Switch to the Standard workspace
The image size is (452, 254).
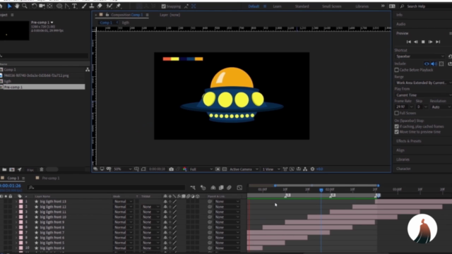click(302, 6)
